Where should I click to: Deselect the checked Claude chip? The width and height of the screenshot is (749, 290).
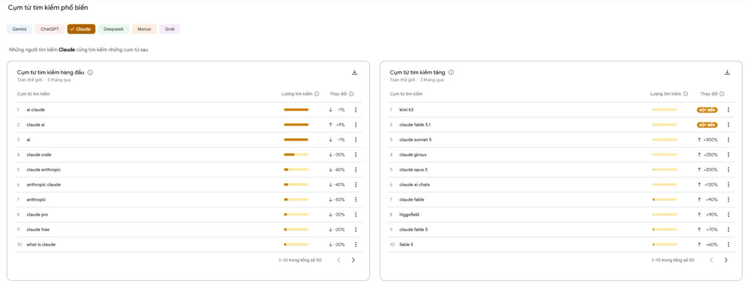(81, 29)
